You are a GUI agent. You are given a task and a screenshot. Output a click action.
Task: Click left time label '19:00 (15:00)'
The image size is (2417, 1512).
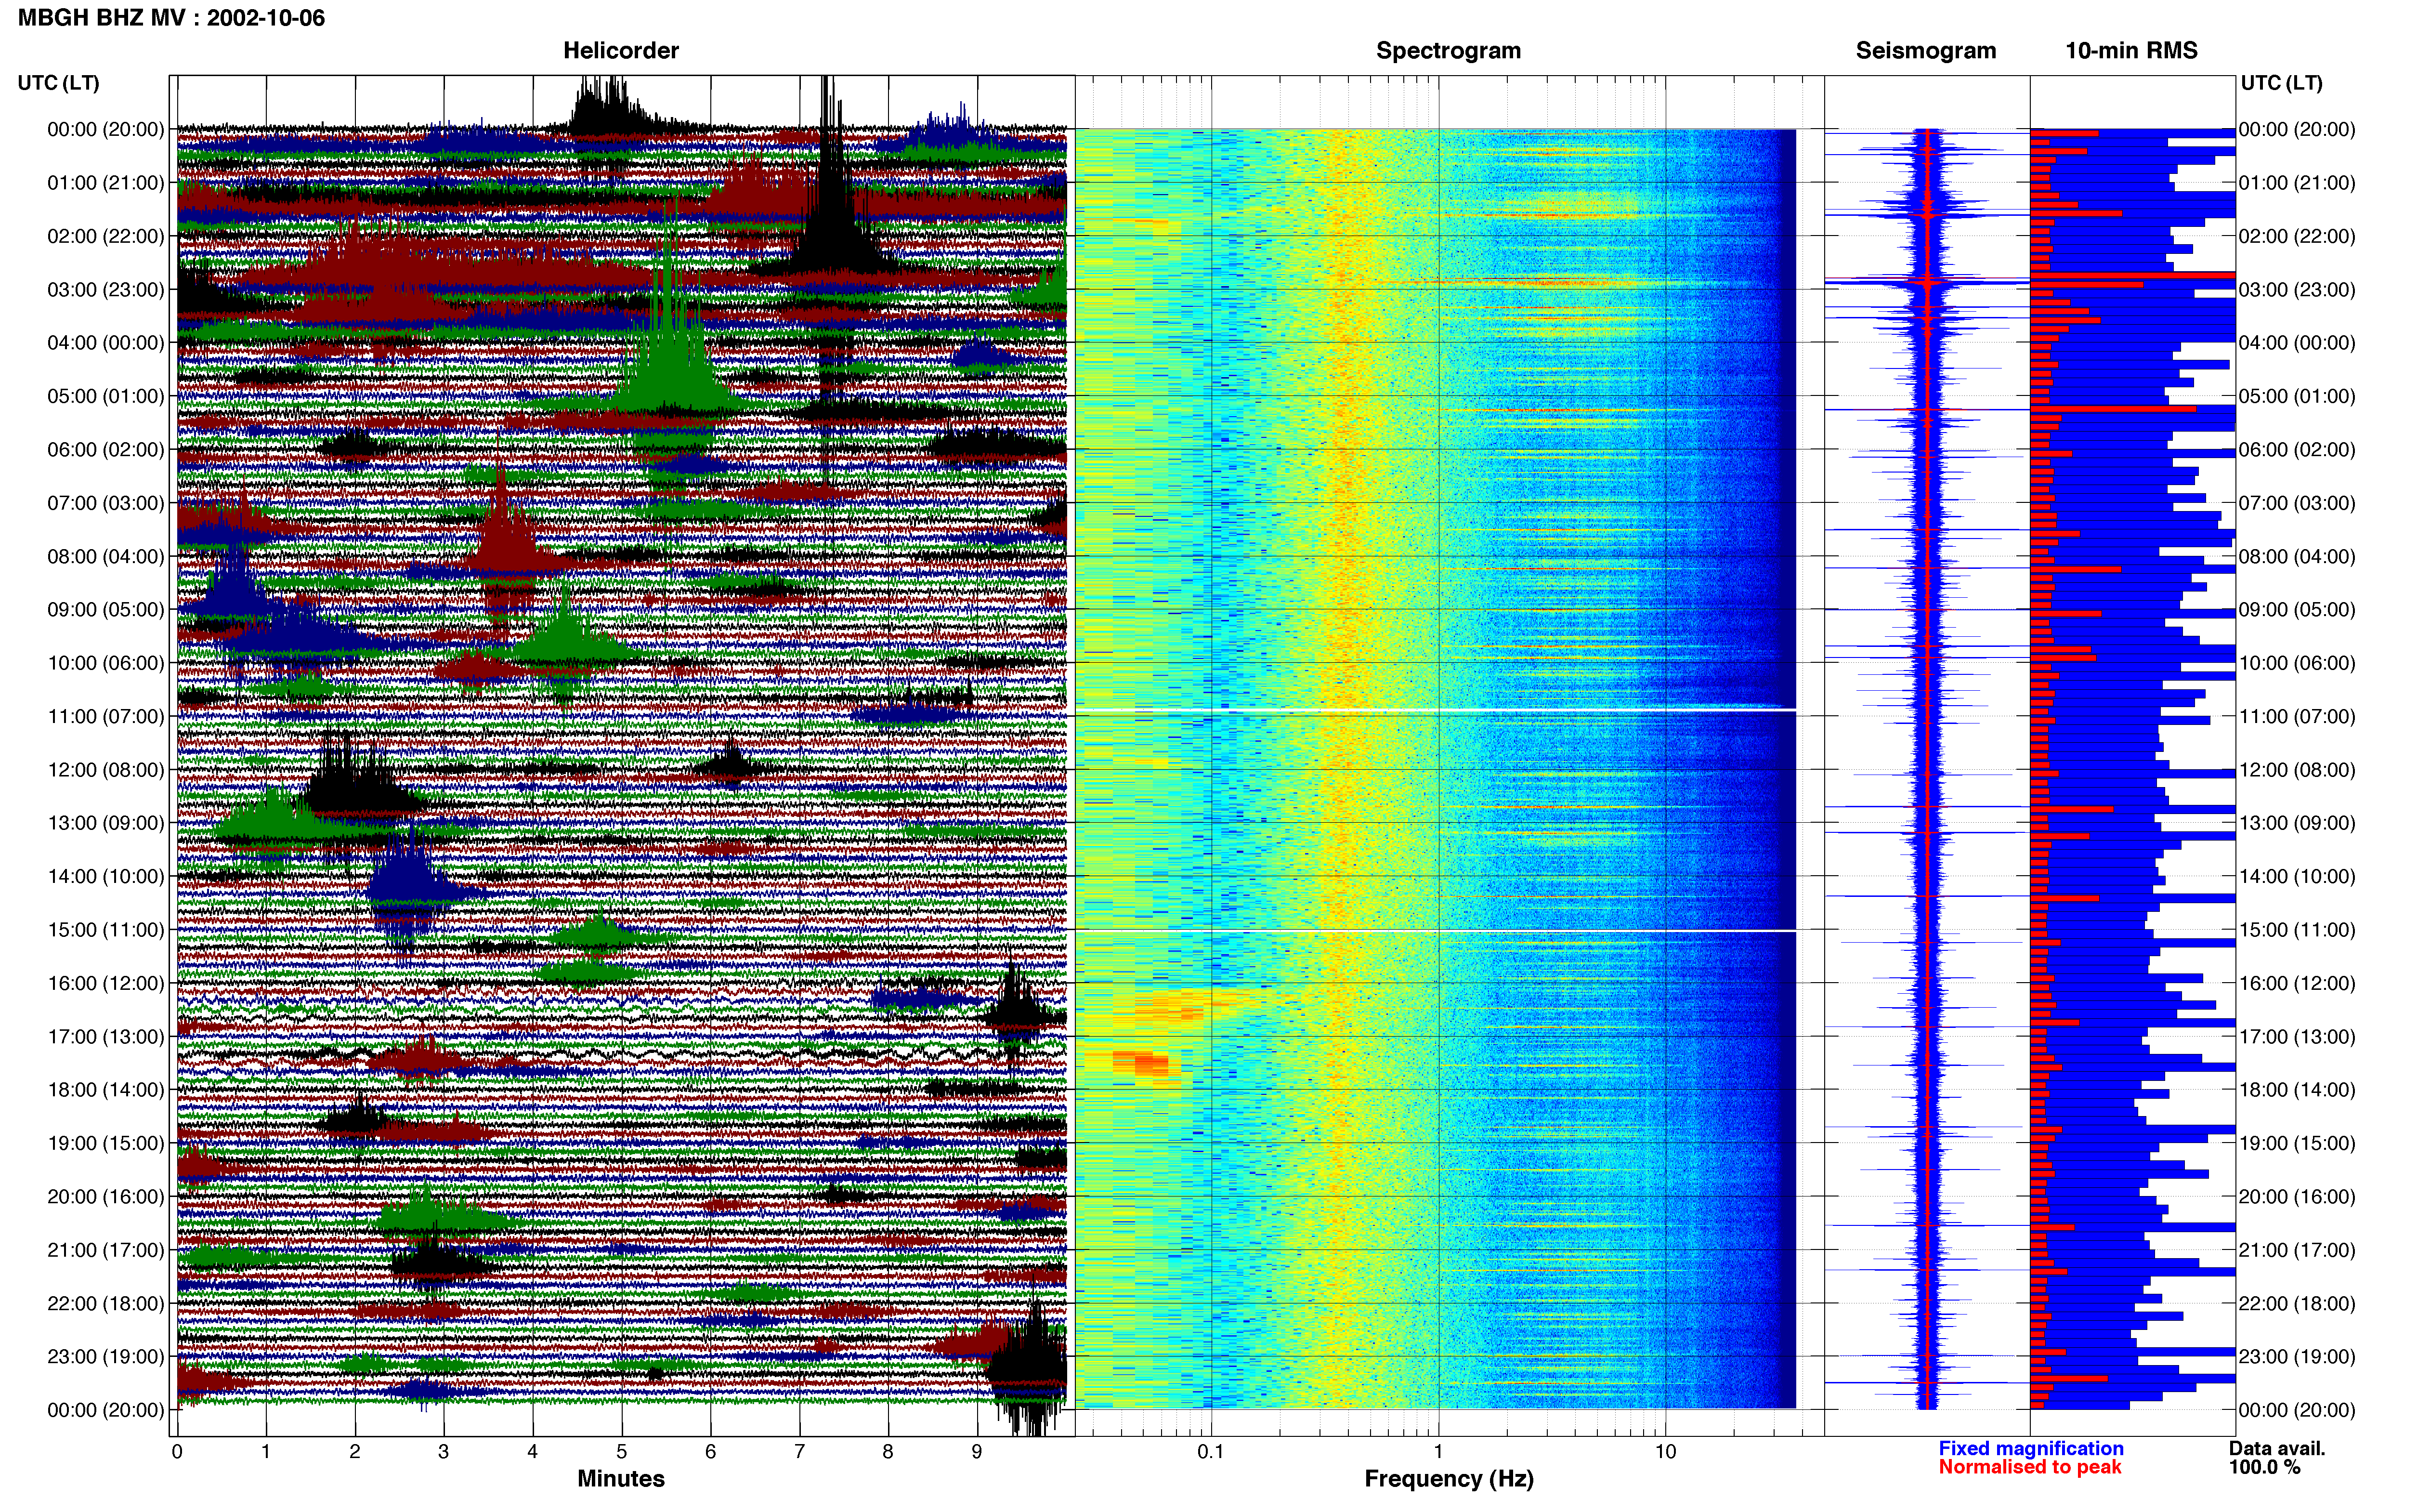106,1143
